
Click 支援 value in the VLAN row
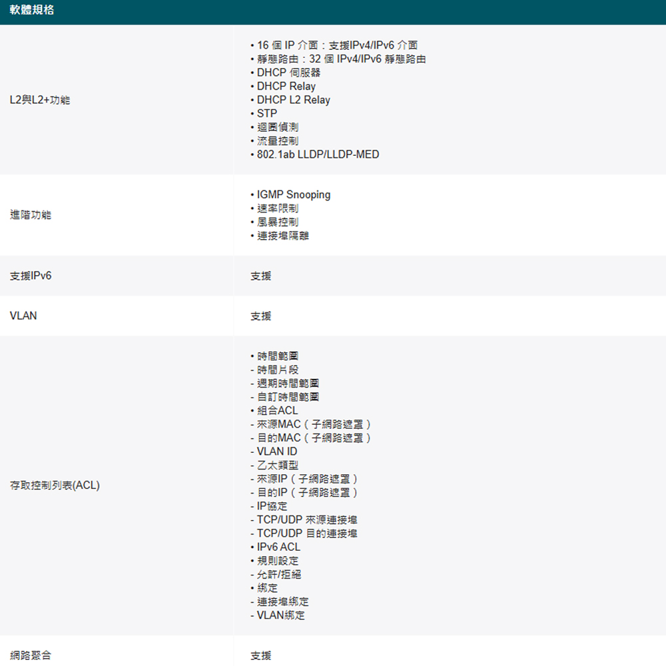[261, 316]
